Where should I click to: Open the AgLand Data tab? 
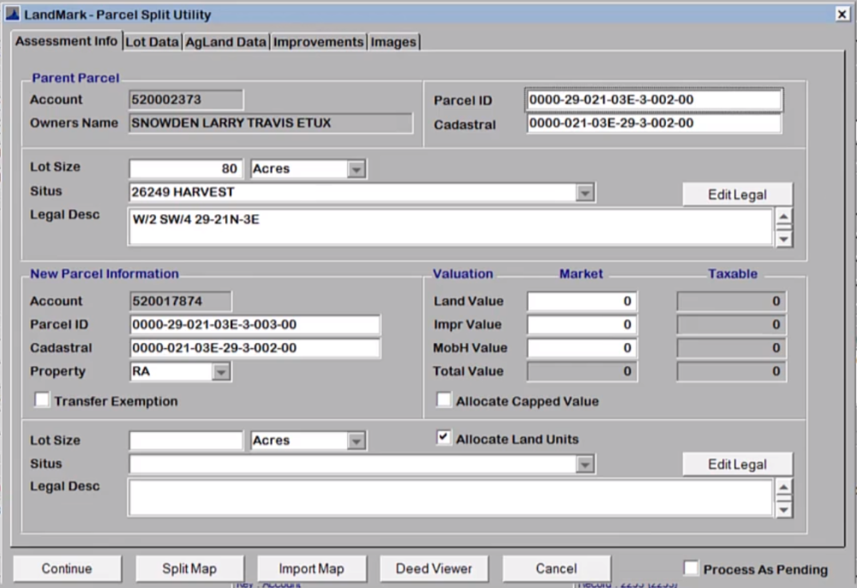[x=225, y=41]
